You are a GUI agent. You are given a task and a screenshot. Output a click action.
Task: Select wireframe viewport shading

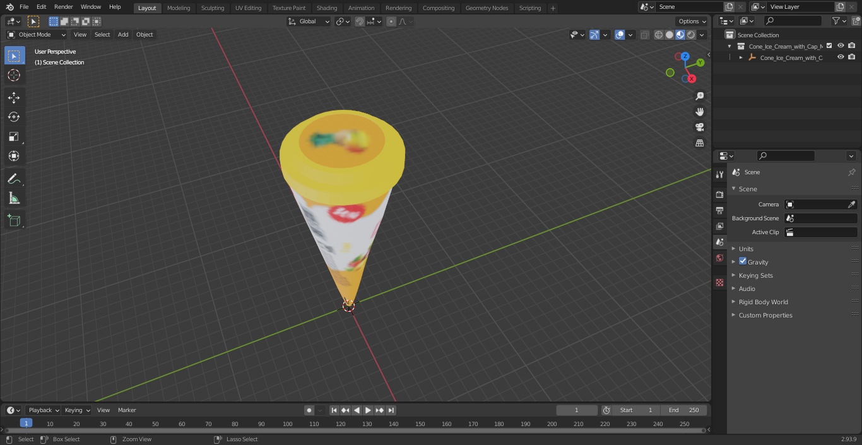click(659, 35)
